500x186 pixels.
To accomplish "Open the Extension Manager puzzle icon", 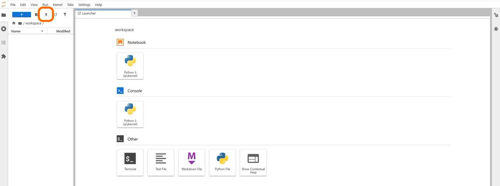I will coord(4,56).
